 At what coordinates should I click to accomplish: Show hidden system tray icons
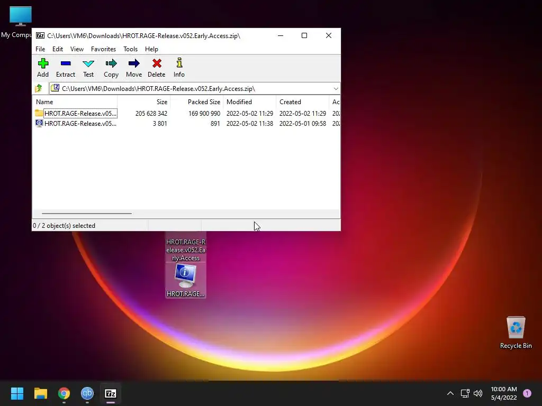tap(450, 393)
